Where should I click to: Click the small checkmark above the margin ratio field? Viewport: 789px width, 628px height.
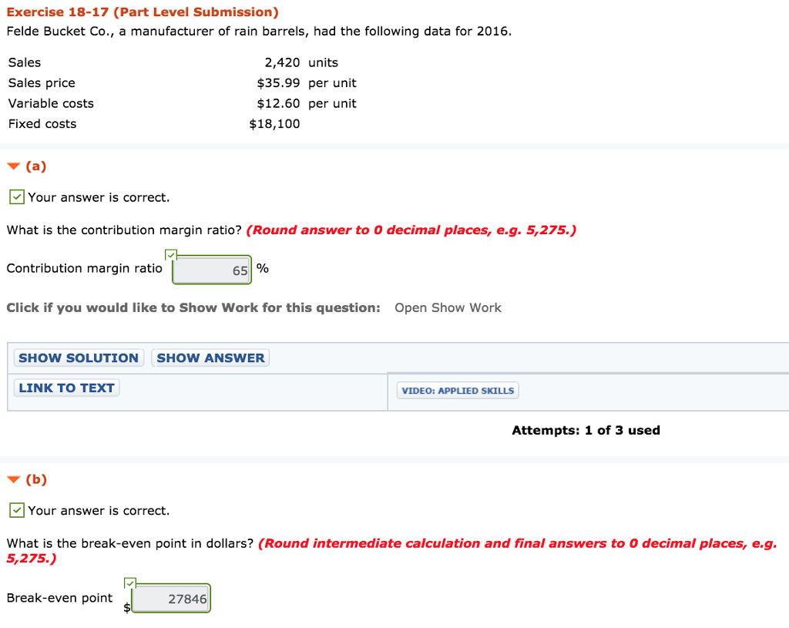(x=170, y=254)
